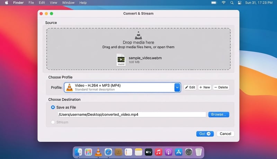The height and width of the screenshot is (159, 277).
Task: Click the 'Drop media here' text
Action: click(138, 42)
